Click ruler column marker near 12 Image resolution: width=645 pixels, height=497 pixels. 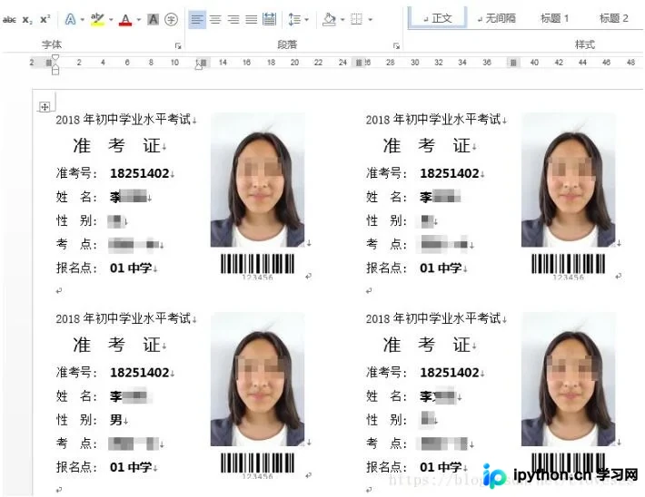pos(202,63)
